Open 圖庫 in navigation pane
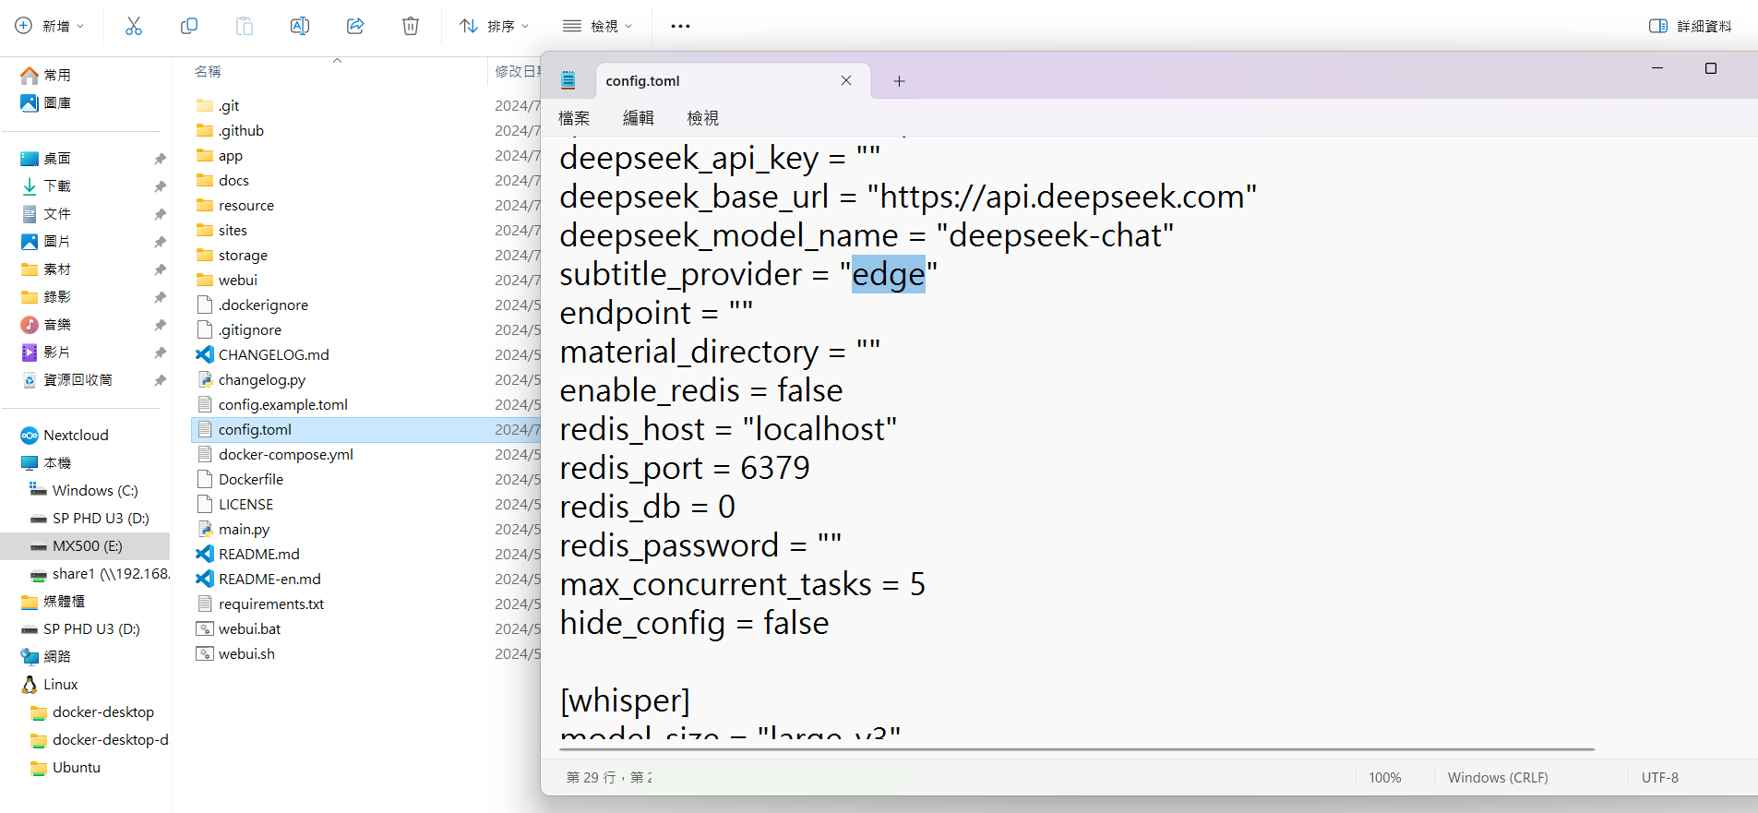Screen dimensions: 1758x813 46,102
